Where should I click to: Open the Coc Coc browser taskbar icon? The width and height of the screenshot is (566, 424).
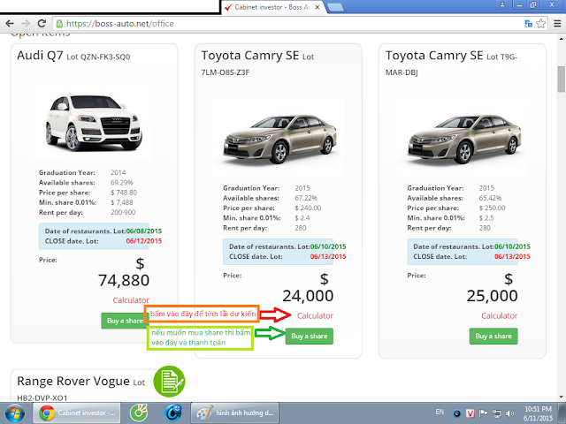pyautogui.click(x=139, y=413)
